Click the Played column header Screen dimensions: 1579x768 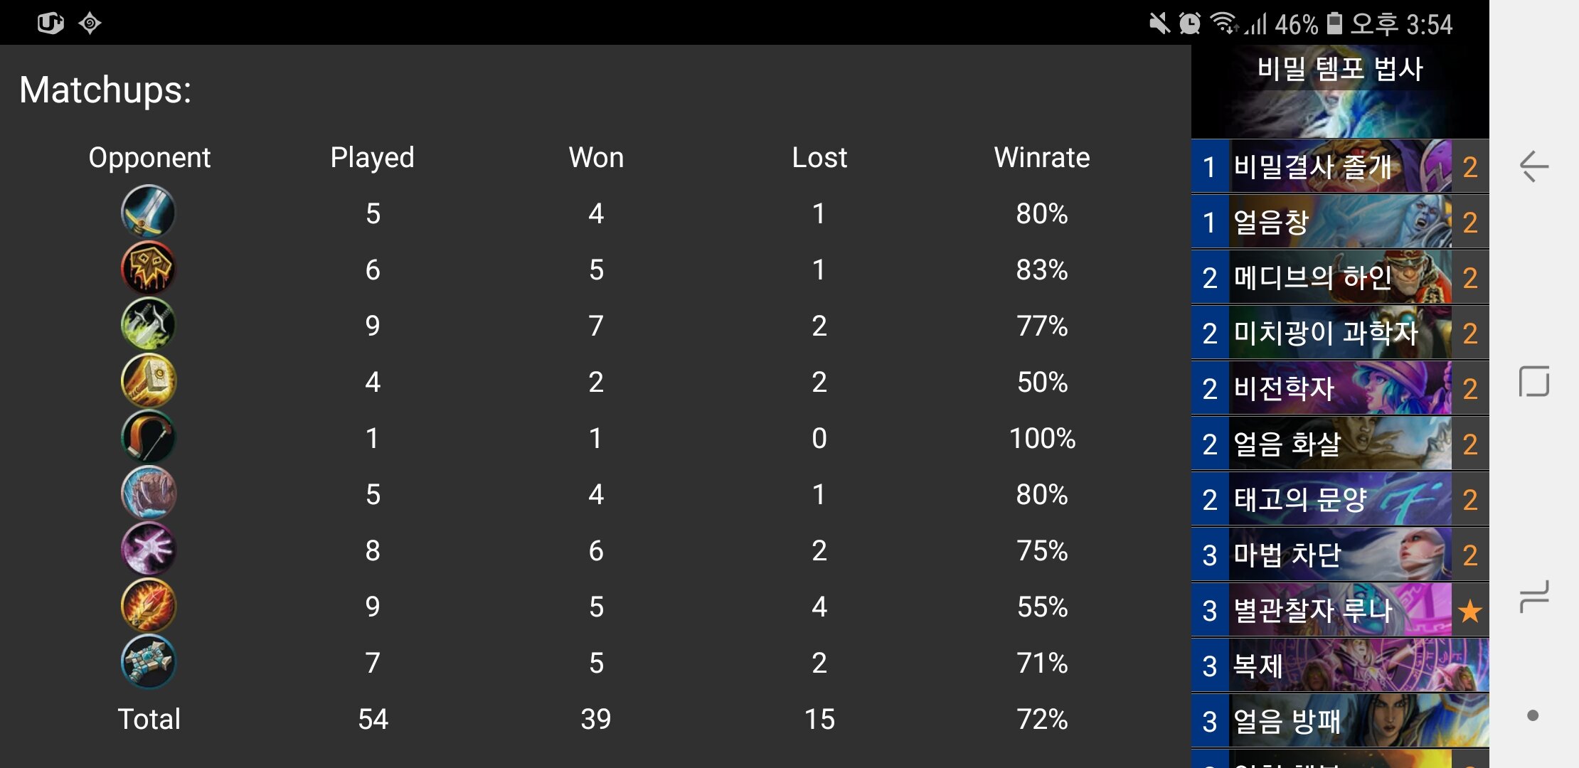[x=372, y=157]
